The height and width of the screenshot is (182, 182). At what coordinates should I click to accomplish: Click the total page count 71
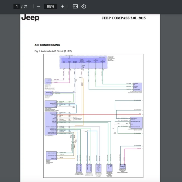pyautogui.click(x=26, y=6)
